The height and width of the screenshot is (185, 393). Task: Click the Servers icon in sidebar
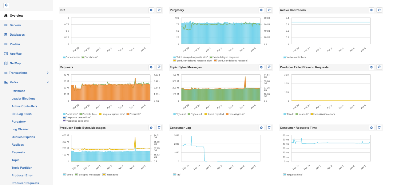point(6,25)
